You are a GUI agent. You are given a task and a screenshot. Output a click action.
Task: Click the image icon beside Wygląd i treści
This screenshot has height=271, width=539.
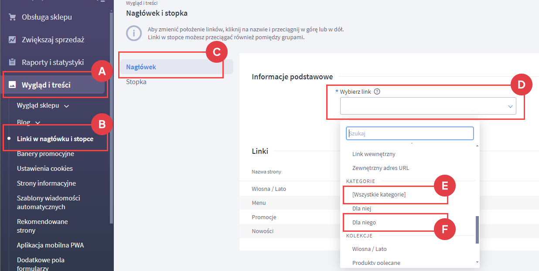point(12,85)
